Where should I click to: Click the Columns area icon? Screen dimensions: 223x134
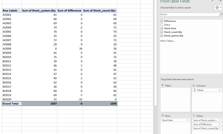point(194,85)
